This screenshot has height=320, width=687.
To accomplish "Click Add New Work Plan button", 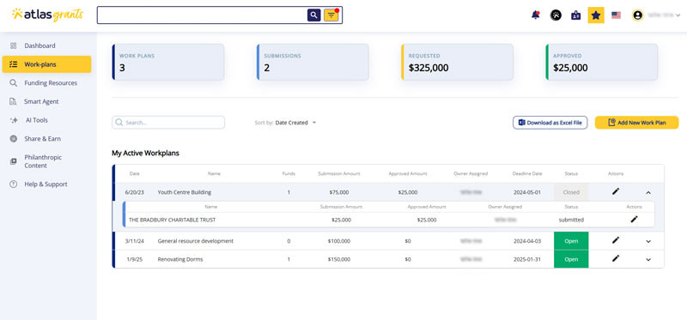I will click(636, 123).
